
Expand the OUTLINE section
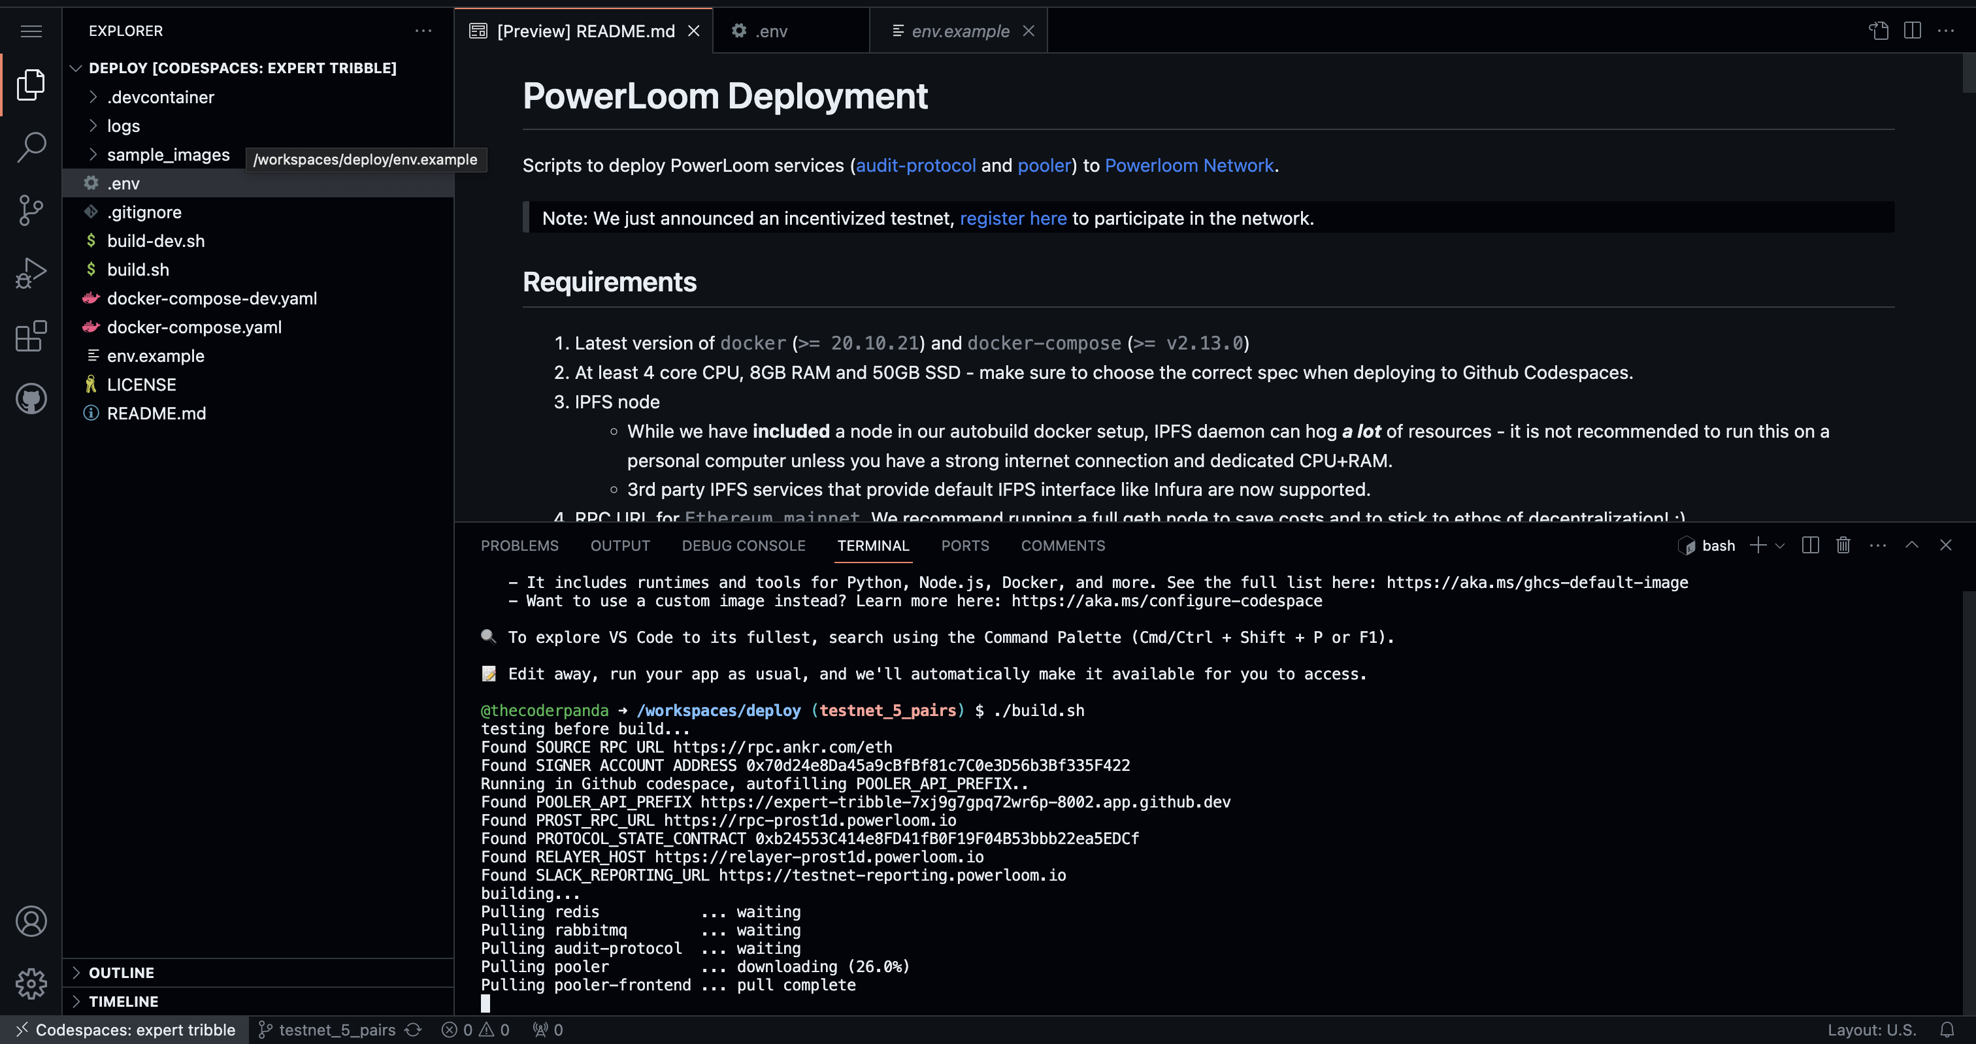pos(121,973)
